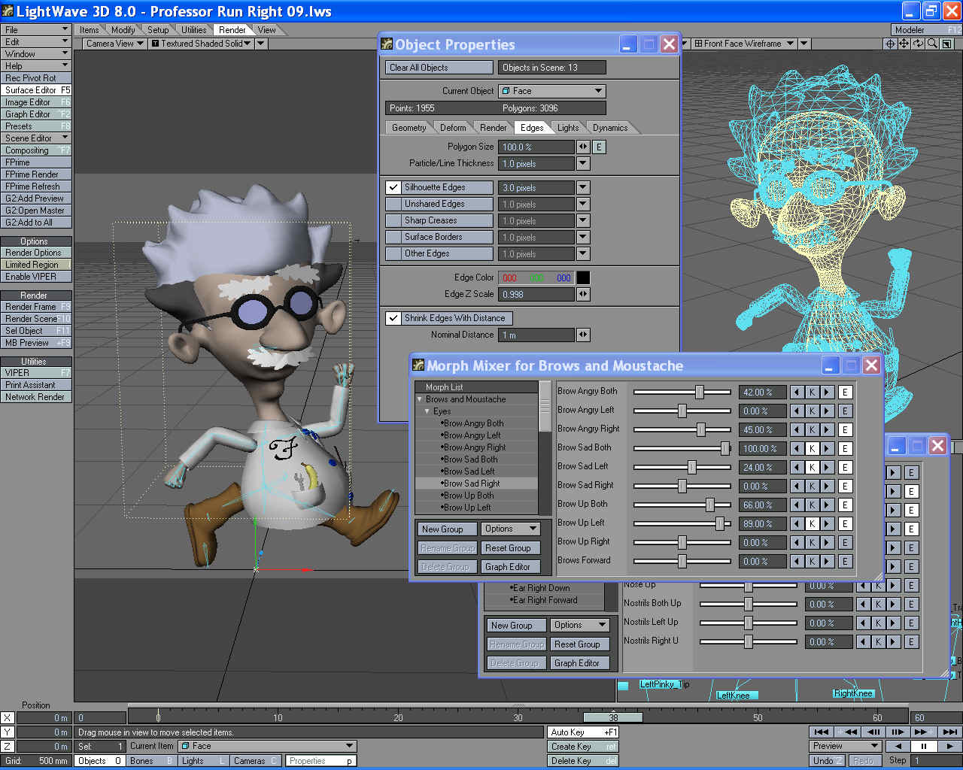Click Polygon Size value adjust arrows

583,147
